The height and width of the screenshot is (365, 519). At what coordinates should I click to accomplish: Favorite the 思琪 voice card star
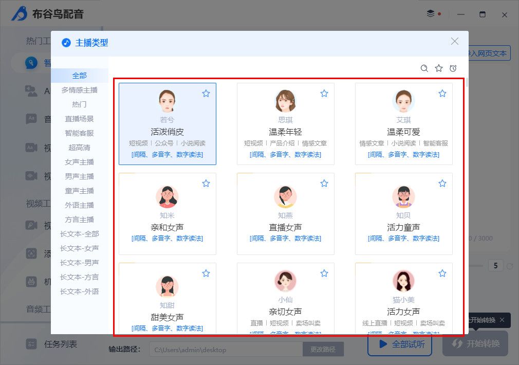click(x=324, y=94)
